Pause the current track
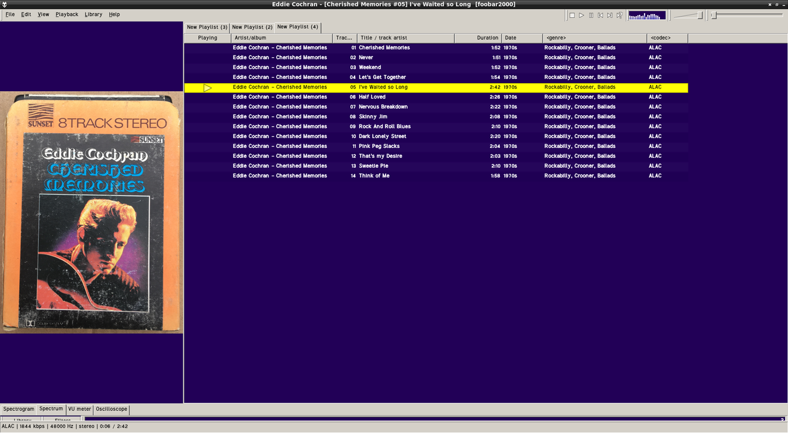Image resolution: width=788 pixels, height=433 pixels. pos(591,15)
